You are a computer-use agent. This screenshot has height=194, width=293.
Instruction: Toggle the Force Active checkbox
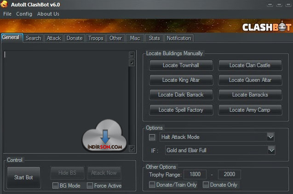[x=90, y=185]
